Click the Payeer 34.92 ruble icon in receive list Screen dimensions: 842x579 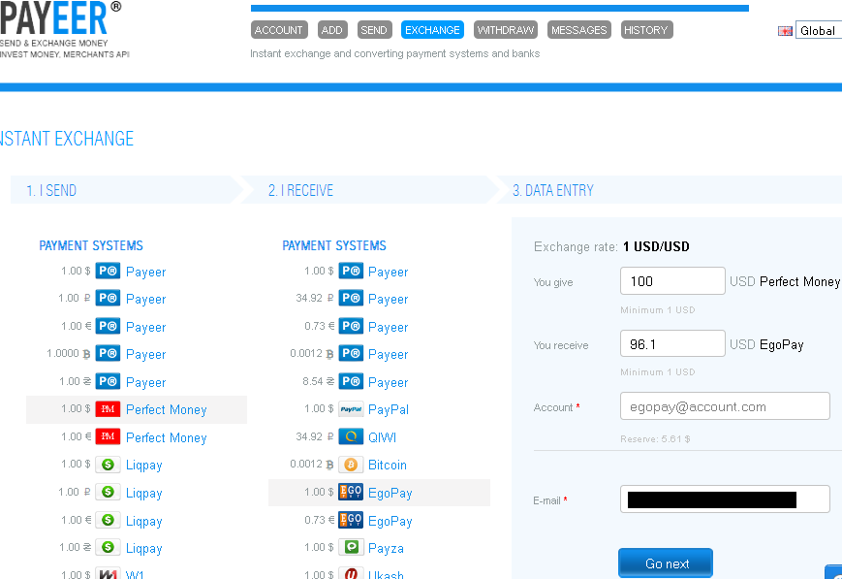[x=351, y=299]
